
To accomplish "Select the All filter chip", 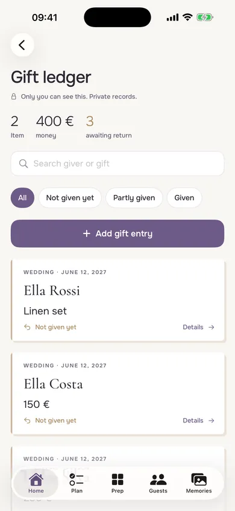I will 22,198.
